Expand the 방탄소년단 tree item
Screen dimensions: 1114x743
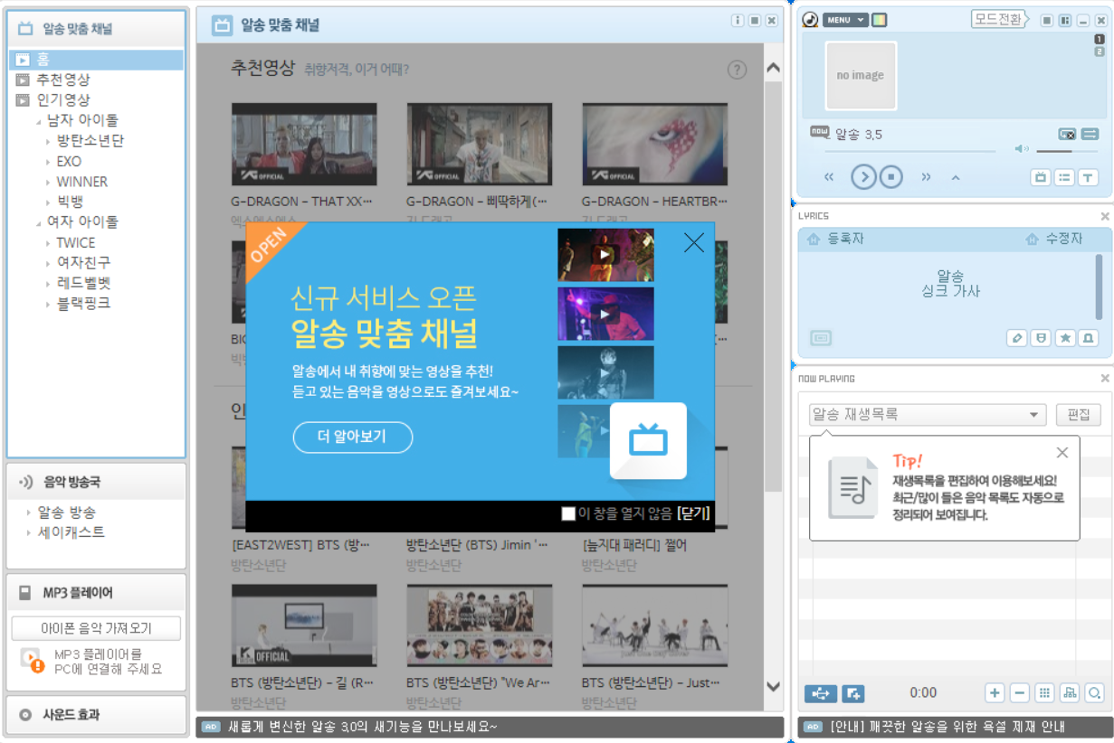(x=48, y=141)
